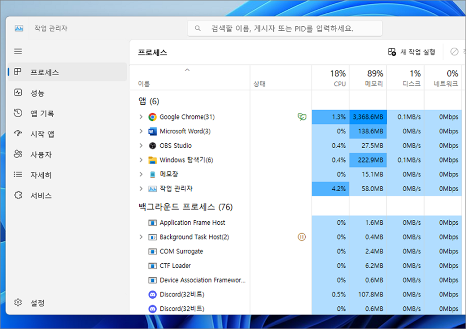Select memory cell 27.5MB for OBS Studio
The image size is (466, 329).
point(368,146)
